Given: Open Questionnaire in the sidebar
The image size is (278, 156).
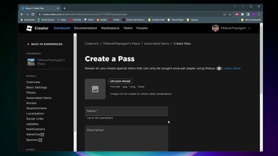Looking at the screenshot, I should pos(36,108).
